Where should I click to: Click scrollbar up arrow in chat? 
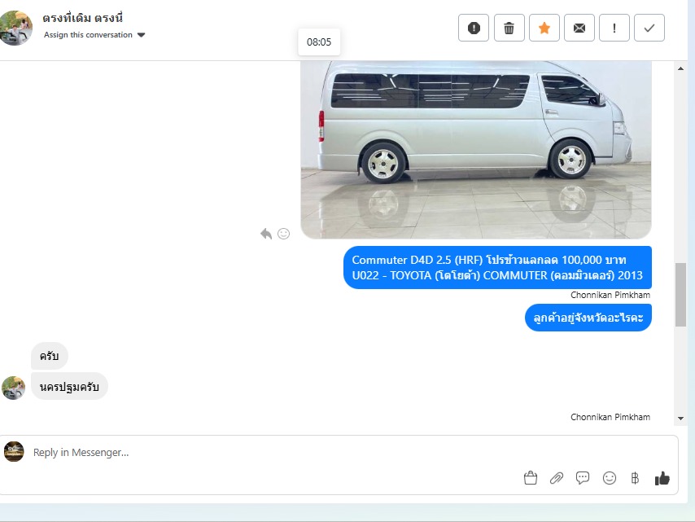[680, 68]
